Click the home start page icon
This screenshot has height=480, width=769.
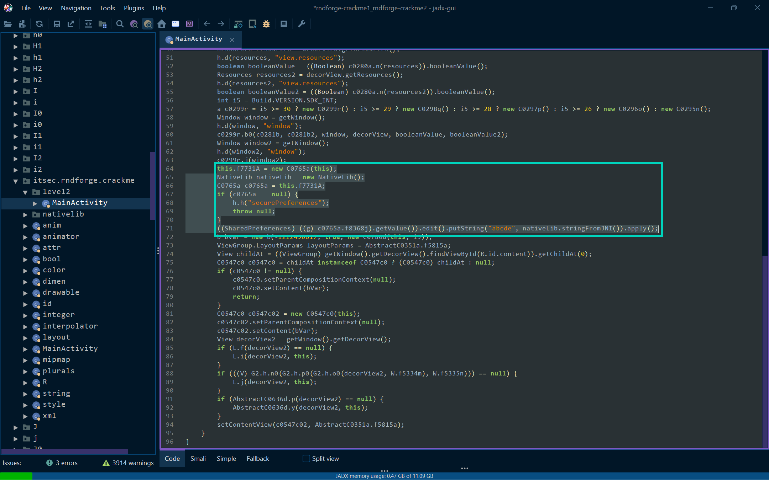pyautogui.click(x=162, y=24)
